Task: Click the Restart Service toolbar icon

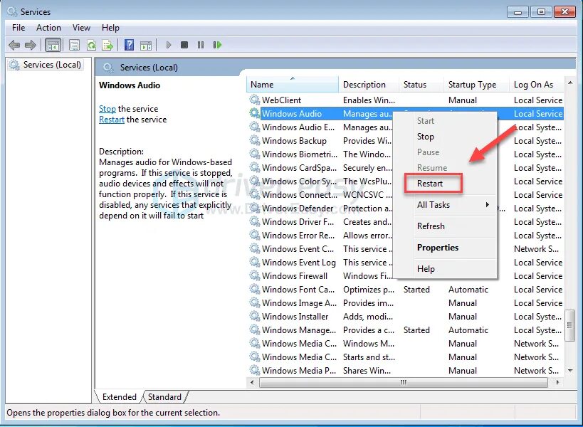Action: pos(217,45)
